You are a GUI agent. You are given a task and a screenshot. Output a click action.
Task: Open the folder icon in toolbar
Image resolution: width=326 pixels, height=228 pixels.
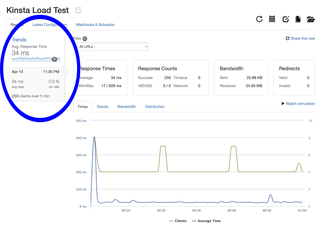click(x=311, y=19)
